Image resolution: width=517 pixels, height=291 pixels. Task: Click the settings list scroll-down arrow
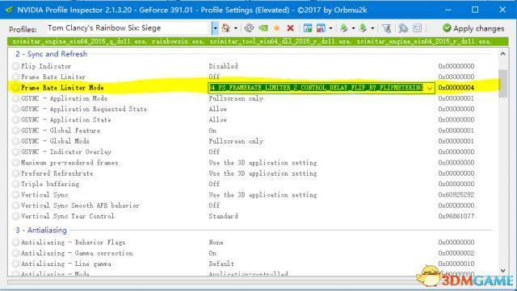502,271
